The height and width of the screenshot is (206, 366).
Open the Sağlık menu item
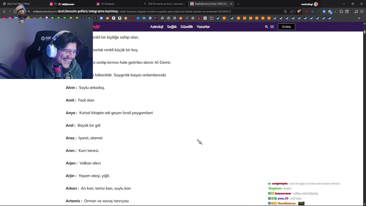click(172, 27)
